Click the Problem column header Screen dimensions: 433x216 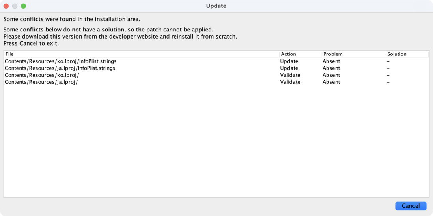333,54
